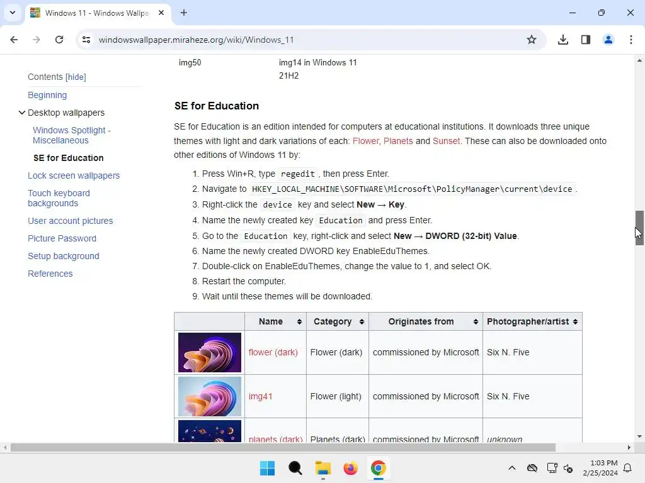Open the planets (dark) name link

click(276, 439)
